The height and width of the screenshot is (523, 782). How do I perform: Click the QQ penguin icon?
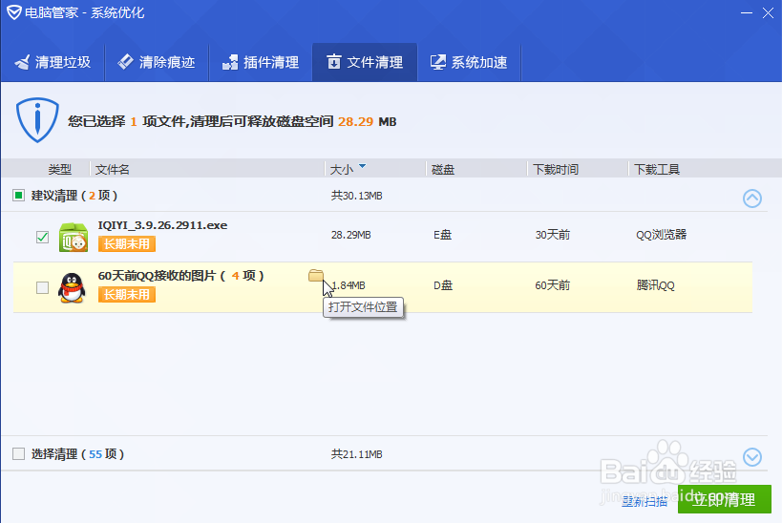click(72, 287)
